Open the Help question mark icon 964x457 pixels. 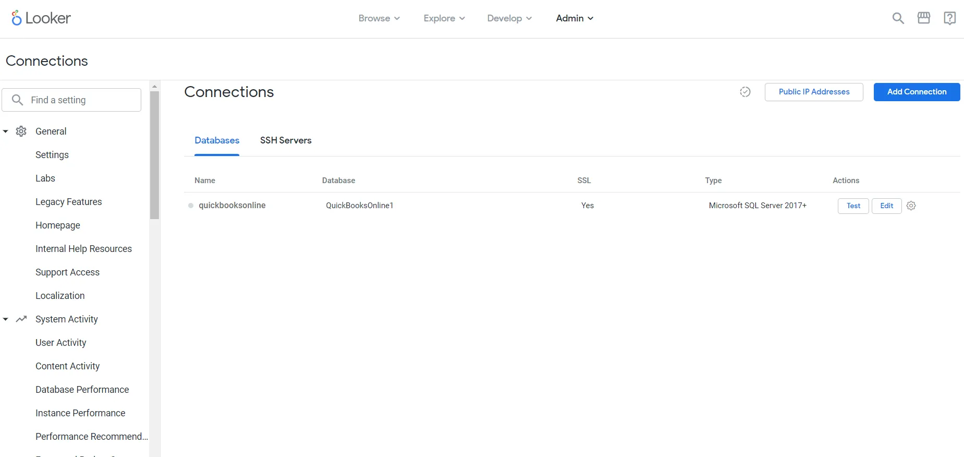click(x=949, y=18)
